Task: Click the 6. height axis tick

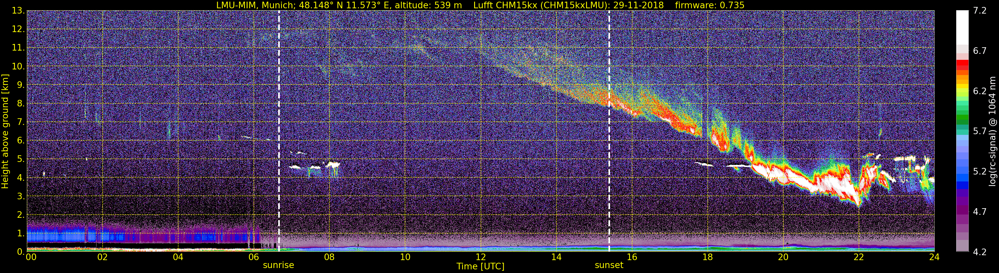Action: (21, 141)
